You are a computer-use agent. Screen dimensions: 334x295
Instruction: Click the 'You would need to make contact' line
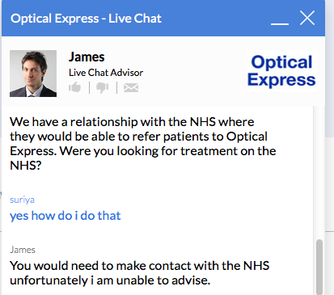[140, 266]
